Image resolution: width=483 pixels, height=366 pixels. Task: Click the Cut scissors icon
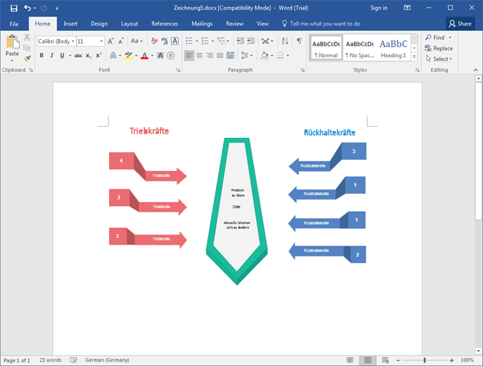pos(27,37)
